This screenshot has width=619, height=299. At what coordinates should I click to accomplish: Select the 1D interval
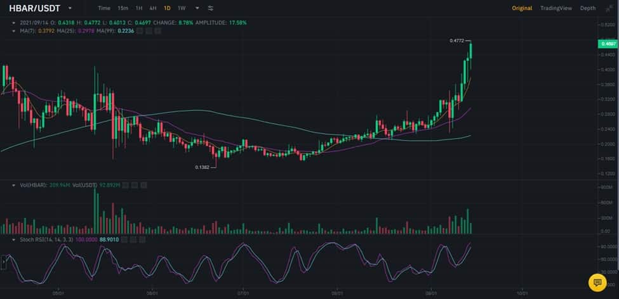click(x=168, y=8)
